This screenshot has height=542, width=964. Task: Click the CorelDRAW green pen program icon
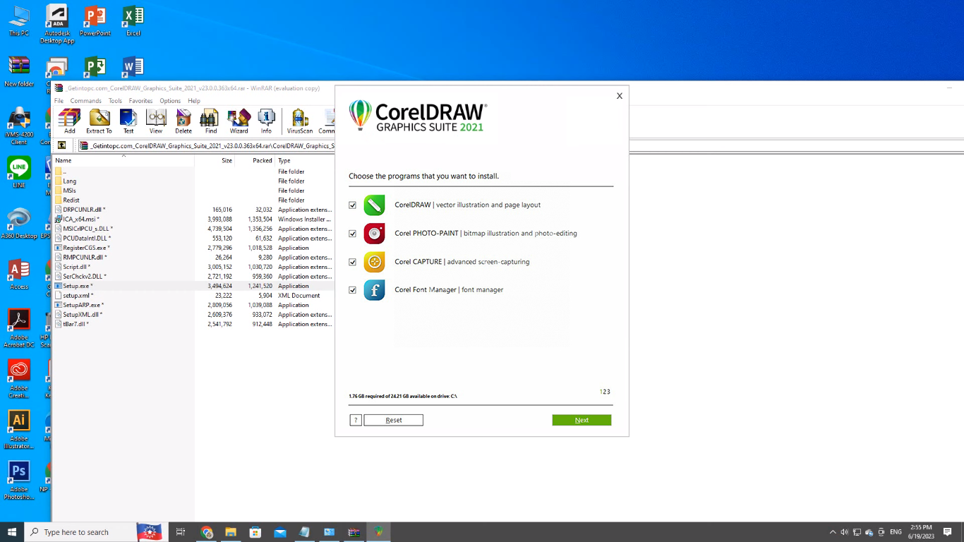coord(374,205)
